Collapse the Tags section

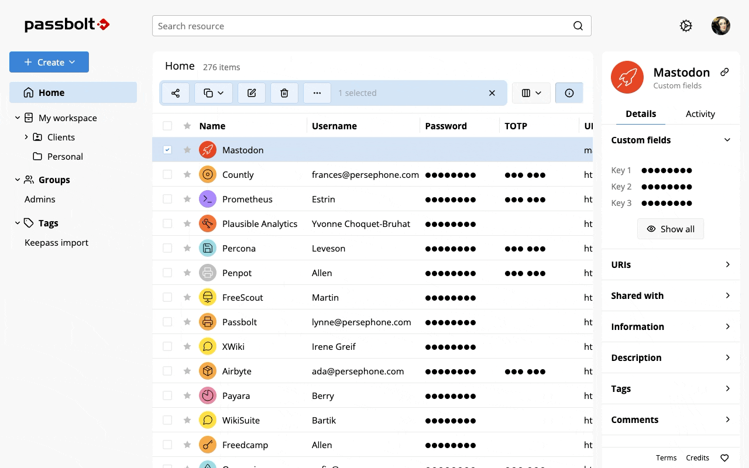point(18,223)
